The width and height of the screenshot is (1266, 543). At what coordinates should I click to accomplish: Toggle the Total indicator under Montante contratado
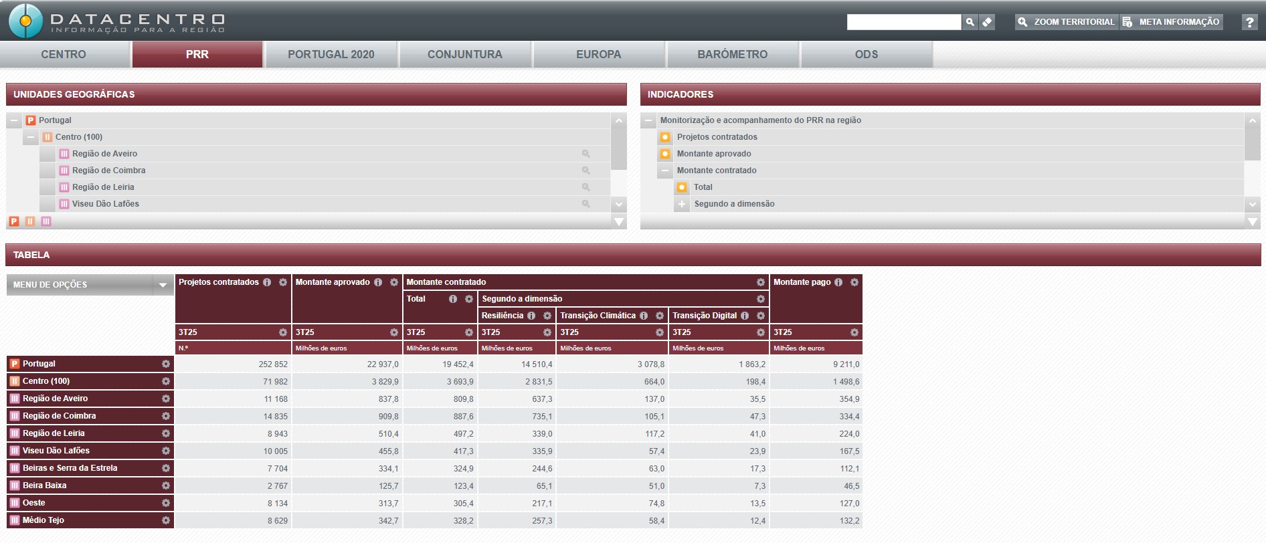click(x=682, y=187)
